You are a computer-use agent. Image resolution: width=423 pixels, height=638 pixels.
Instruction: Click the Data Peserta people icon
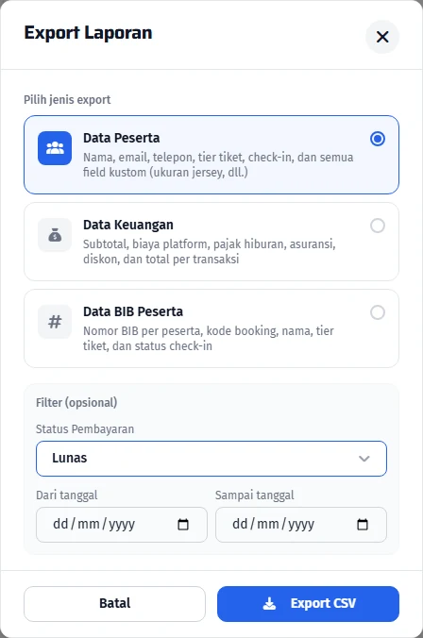55,148
